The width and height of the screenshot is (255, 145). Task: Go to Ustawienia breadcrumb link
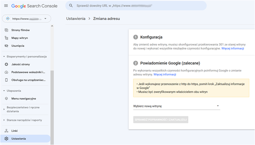click(x=76, y=19)
